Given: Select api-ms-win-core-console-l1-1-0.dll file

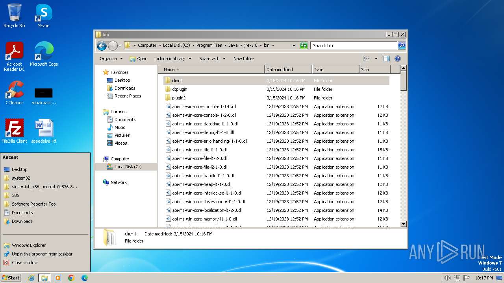Looking at the screenshot, I should click(x=276, y=107).
